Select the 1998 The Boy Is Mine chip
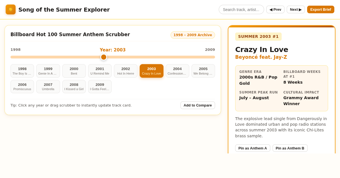The height and width of the screenshot is (178, 340). 22,71
